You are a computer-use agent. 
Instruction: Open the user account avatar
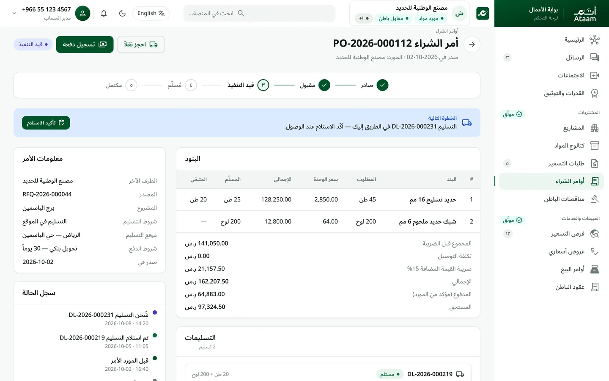[83, 14]
